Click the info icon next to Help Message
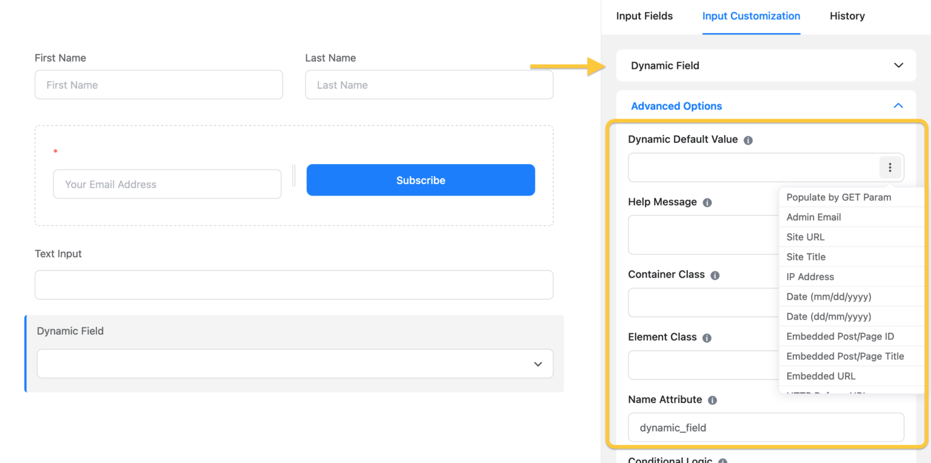The image size is (931, 463). (707, 203)
